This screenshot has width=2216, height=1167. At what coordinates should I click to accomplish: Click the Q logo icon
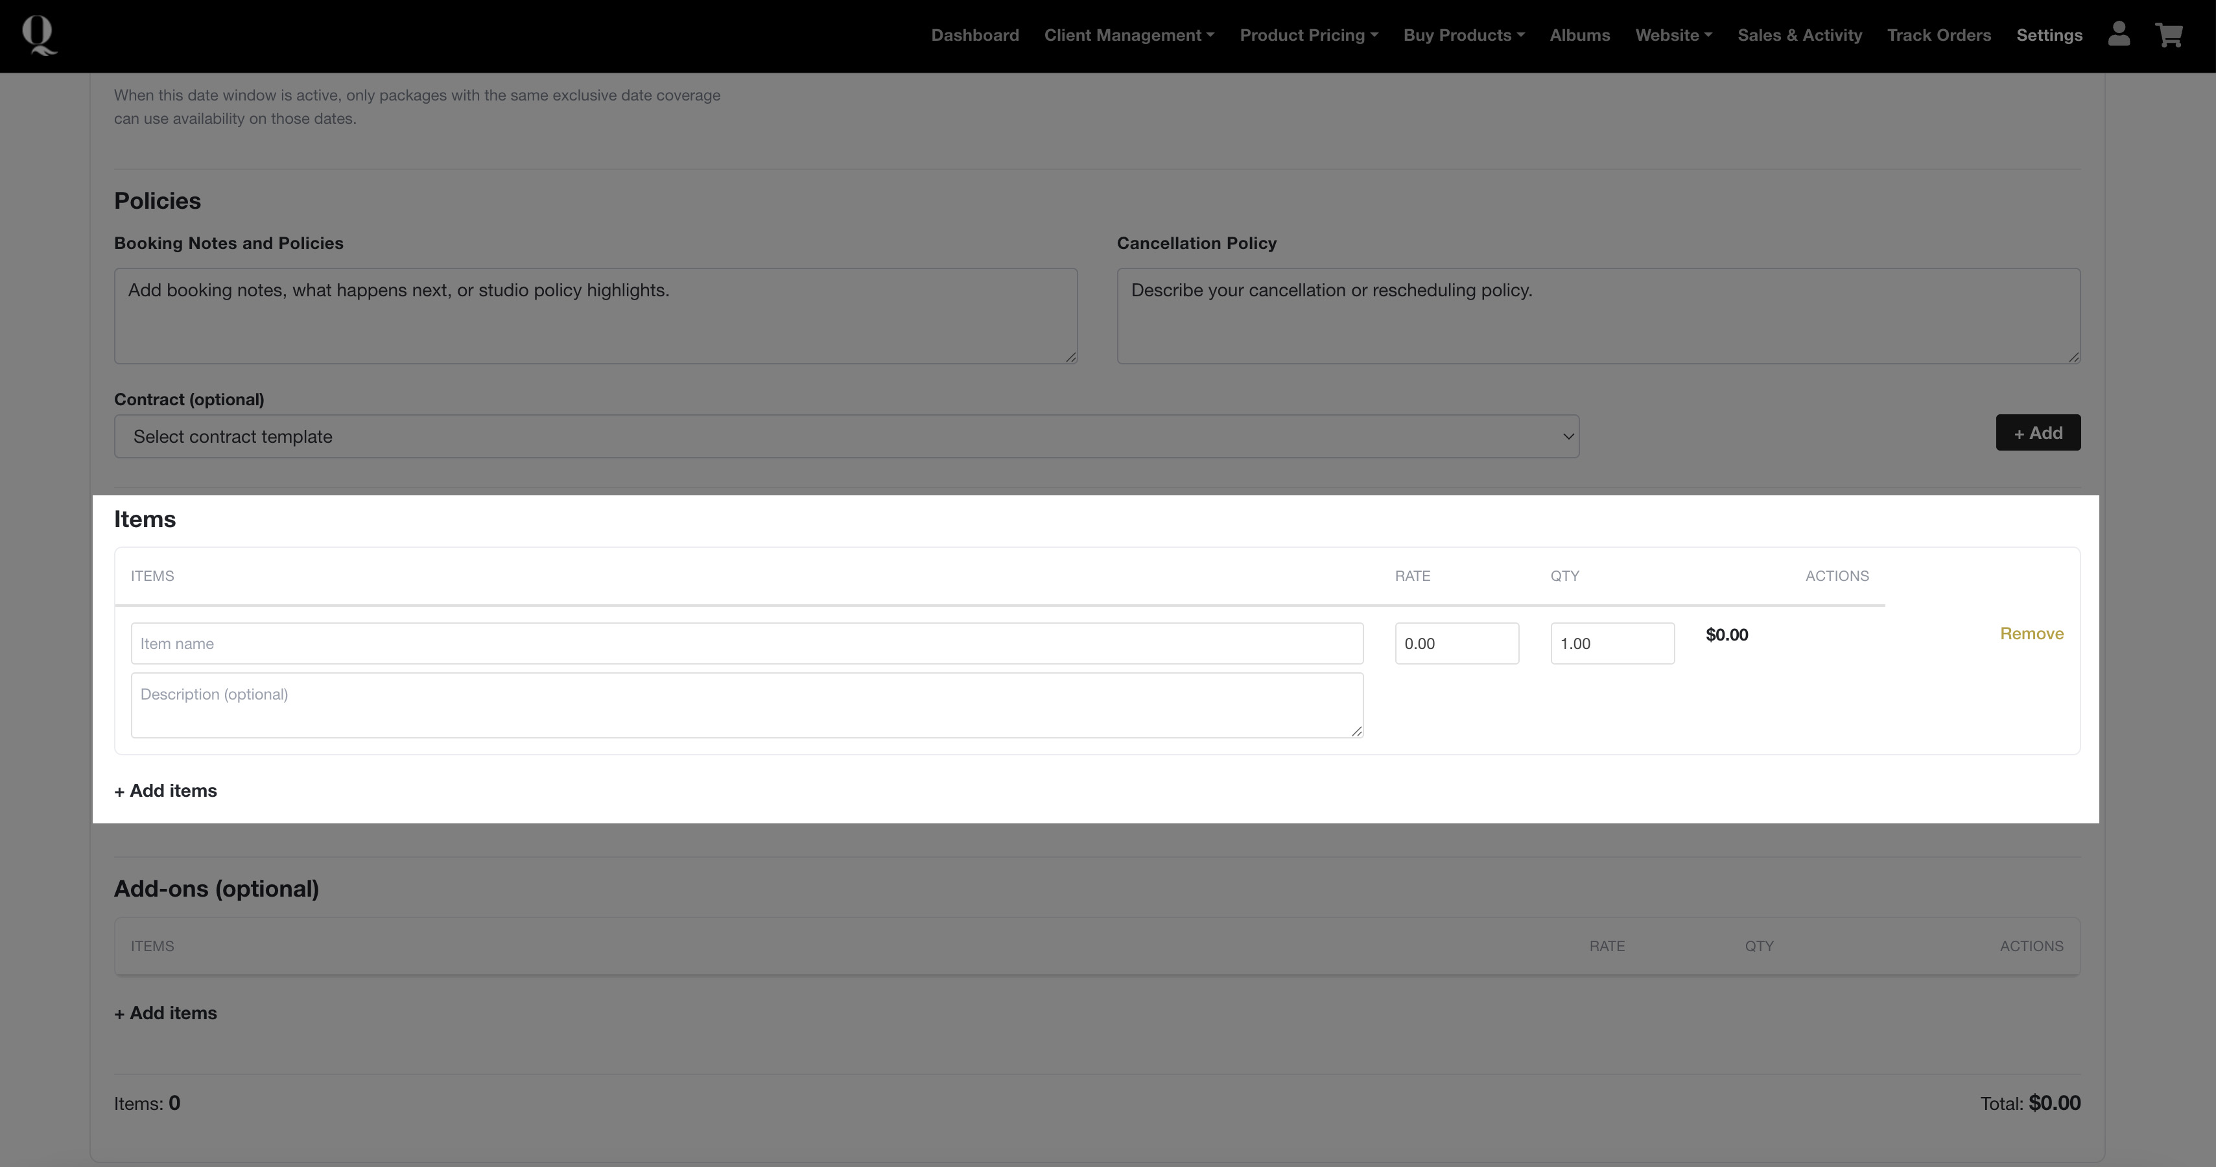point(39,35)
